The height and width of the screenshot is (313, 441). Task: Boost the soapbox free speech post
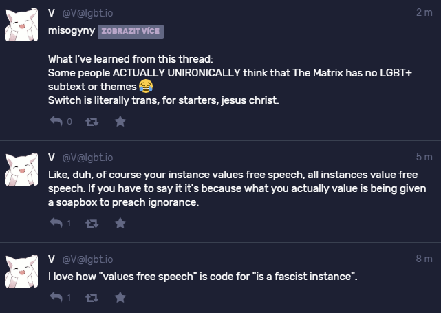tap(91, 223)
